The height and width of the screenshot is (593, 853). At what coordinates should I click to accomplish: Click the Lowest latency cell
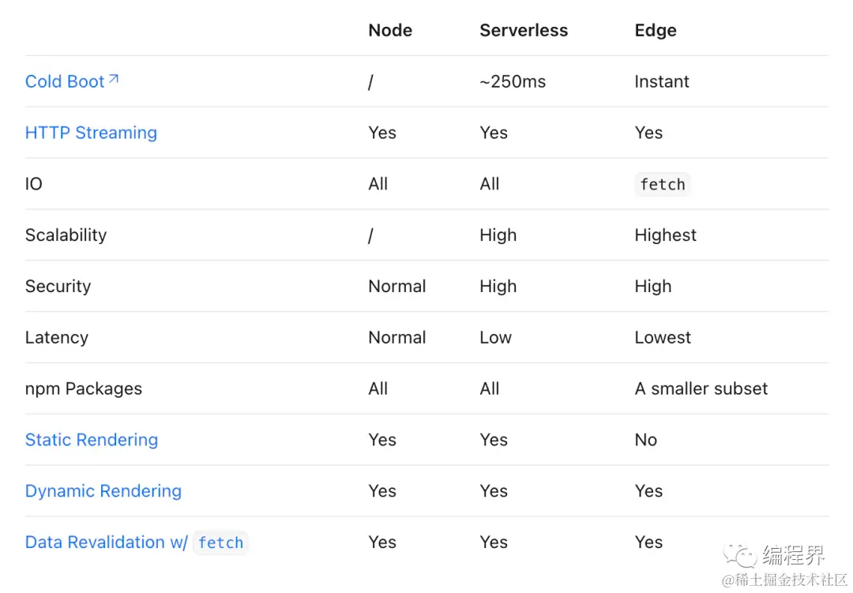click(x=663, y=337)
